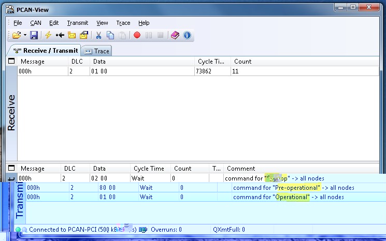Cut with the scissors icon
The width and height of the screenshot is (386, 241).
pyautogui.click(x=99, y=35)
